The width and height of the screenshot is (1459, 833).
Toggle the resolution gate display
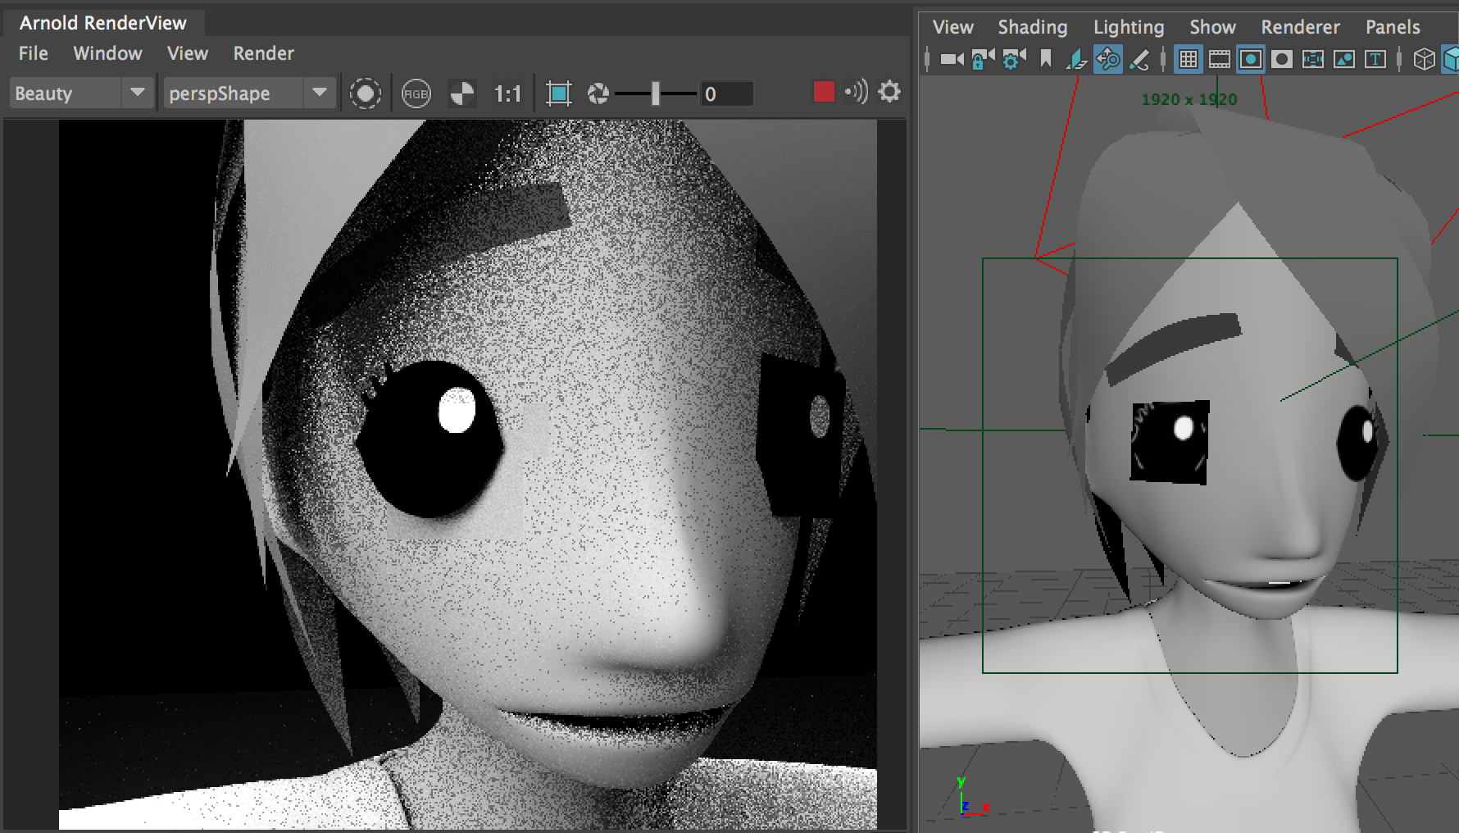tap(1251, 59)
